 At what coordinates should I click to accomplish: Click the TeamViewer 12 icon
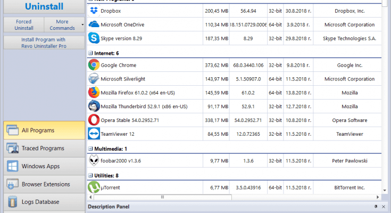94,134
